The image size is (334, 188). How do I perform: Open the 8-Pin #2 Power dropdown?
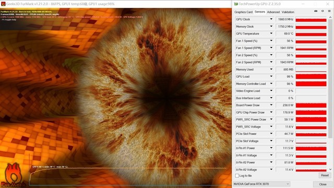pyautogui.click(x=271, y=162)
